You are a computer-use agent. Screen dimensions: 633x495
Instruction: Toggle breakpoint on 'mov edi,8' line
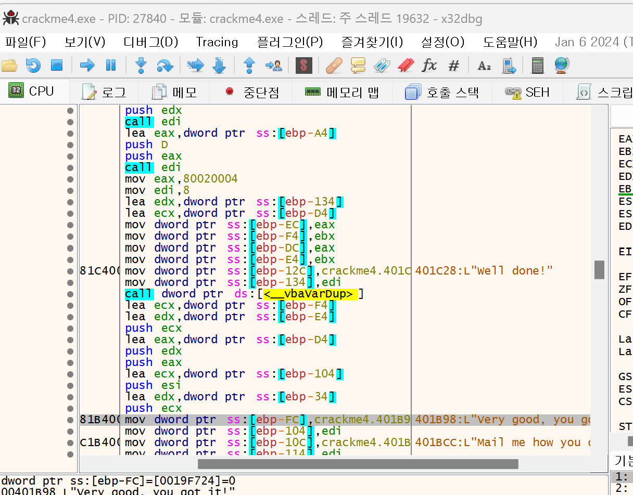tap(70, 190)
